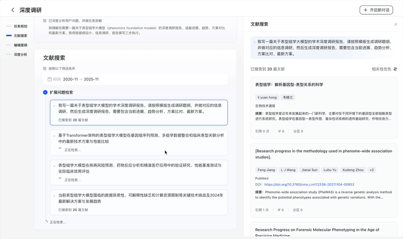Image resolution: width=403 pixels, height=239 pixels.
Task: Click the Feng Jiang author tag
Action: pos(266,170)
